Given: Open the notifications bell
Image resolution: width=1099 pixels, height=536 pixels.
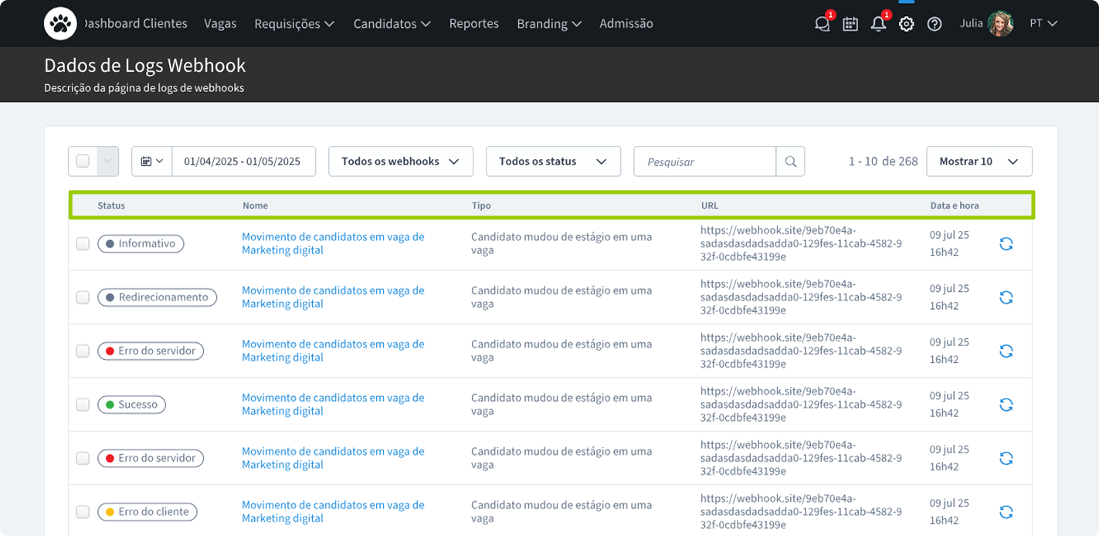Looking at the screenshot, I should point(878,23).
